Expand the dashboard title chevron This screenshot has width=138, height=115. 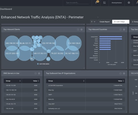tap(98, 17)
